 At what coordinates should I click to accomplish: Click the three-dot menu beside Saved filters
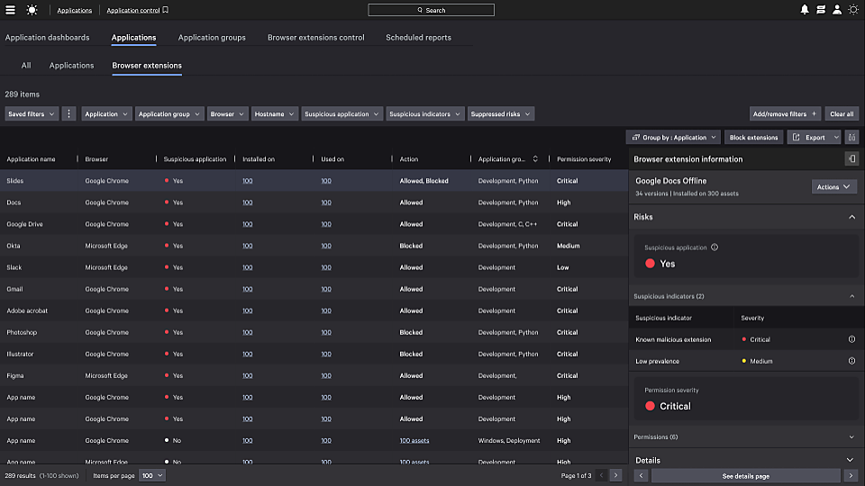coord(69,114)
